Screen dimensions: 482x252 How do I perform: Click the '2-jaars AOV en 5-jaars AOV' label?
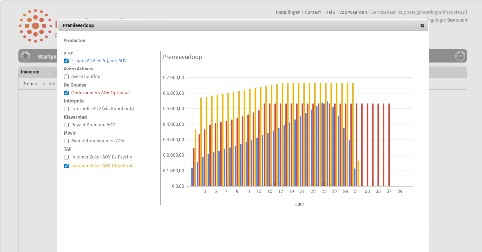coord(99,61)
